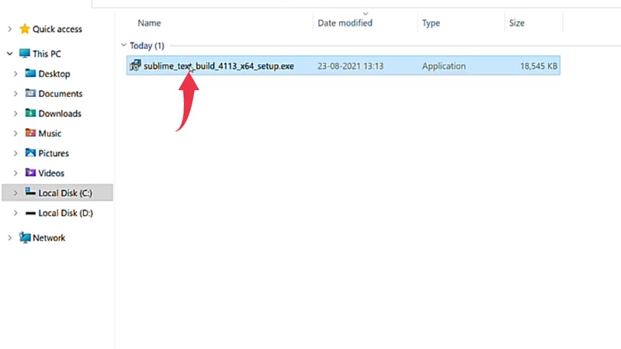Expand the Quick access tree node
Viewport: 621px width, 349px height.
[9, 29]
